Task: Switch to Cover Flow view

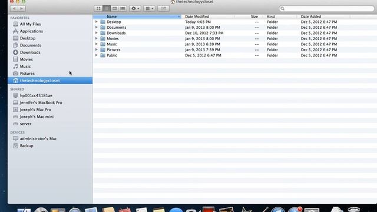Action: coord(123,8)
